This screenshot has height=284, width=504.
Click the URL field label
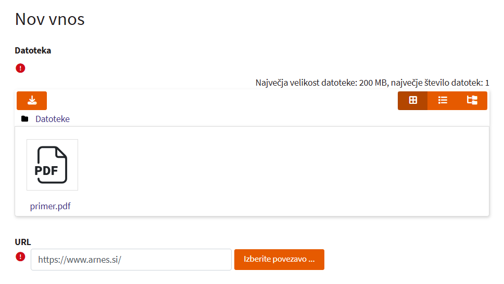[x=23, y=242]
